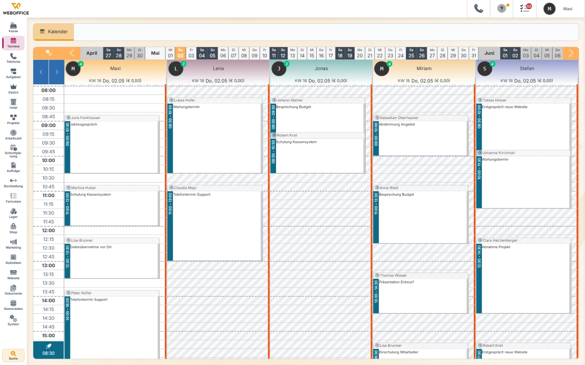This screenshot has height=365, width=585.
Task: Open Clara Hechenberger's Abnahme Projekt appointment
Action: [x=523, y=276]
